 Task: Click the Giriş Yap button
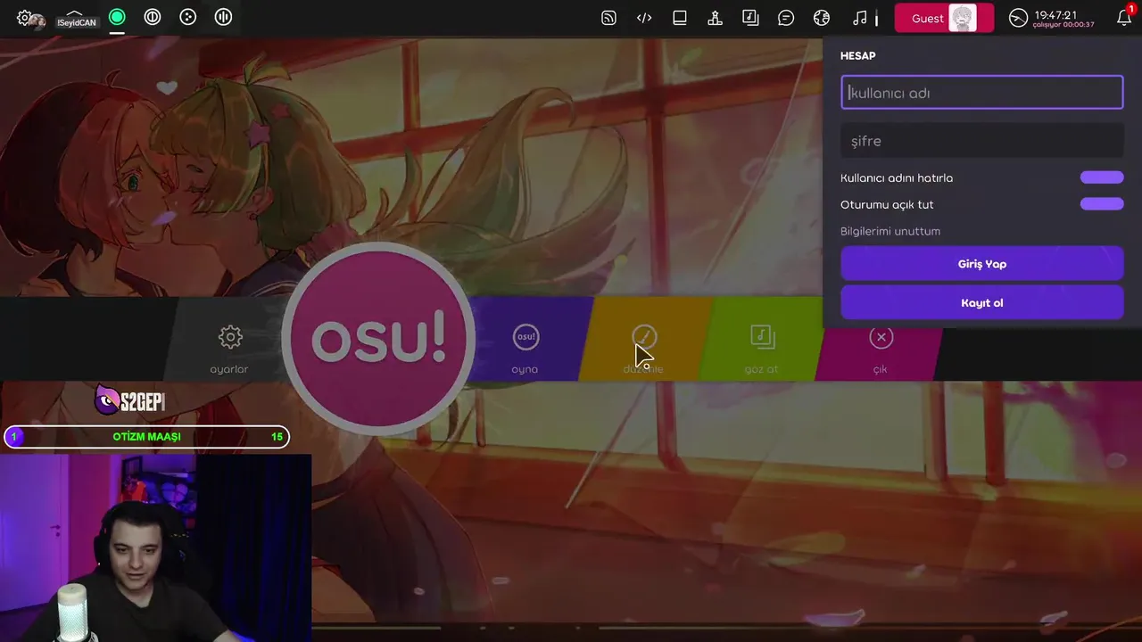tap(981, 264)
